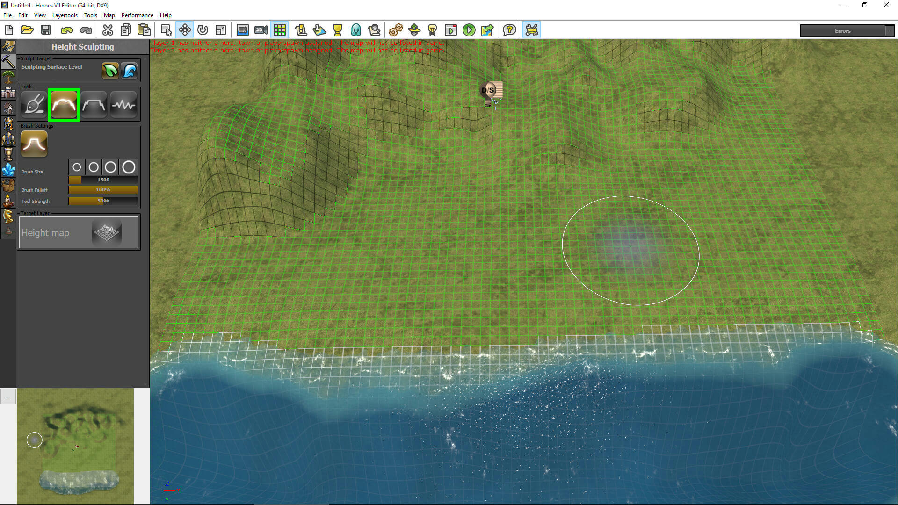Open the hammer sculpting sidebar tab
Image resolution: width=898 pixels, height=505 pixels.
coord(8,61)
